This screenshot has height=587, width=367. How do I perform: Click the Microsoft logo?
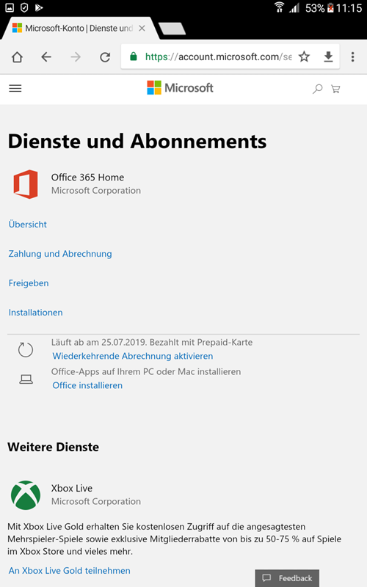click(x=180, y=88)
